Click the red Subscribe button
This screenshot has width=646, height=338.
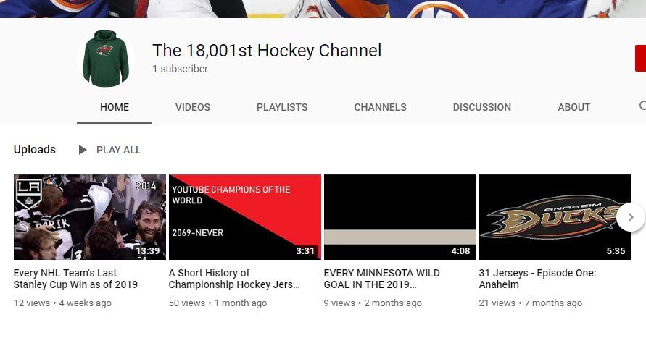[x=641, y=58]
